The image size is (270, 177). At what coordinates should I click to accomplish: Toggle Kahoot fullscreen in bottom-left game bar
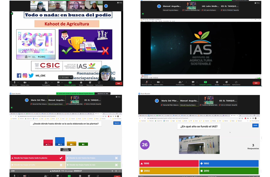point(120,171)
